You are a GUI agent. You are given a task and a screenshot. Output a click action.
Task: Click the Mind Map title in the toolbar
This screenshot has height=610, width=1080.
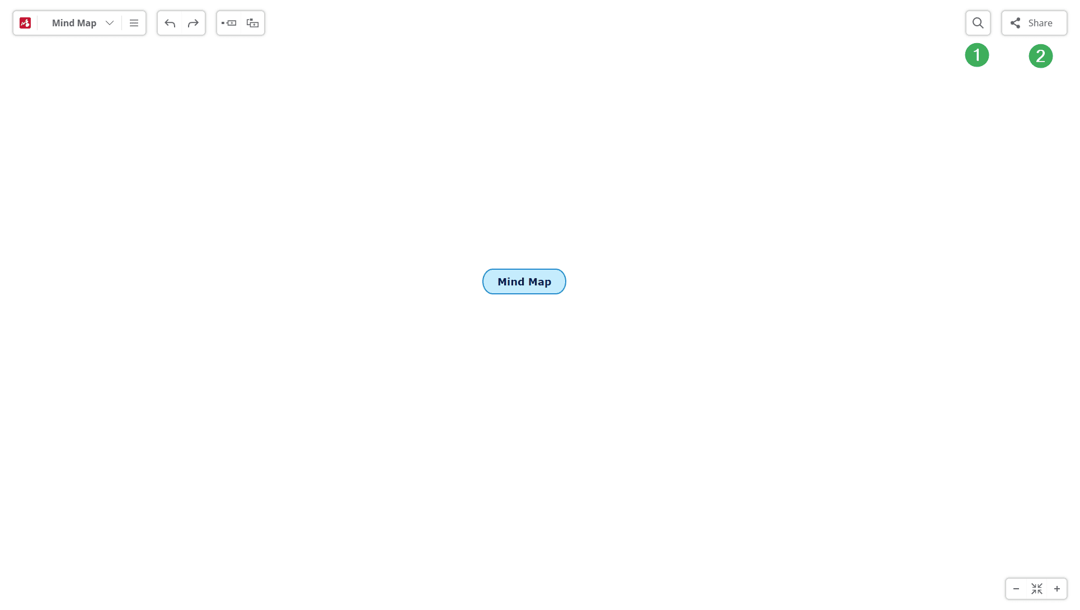[x=74, y=23]
